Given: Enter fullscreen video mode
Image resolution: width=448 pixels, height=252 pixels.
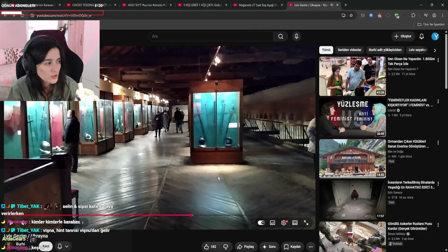Looking at the screenshot, I should pos(306,223).
